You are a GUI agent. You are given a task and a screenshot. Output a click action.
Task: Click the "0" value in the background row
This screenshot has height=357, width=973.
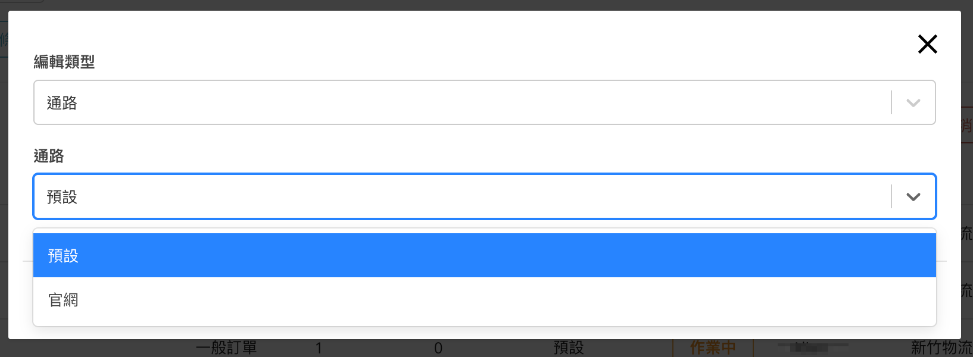(x=438, y=348)
